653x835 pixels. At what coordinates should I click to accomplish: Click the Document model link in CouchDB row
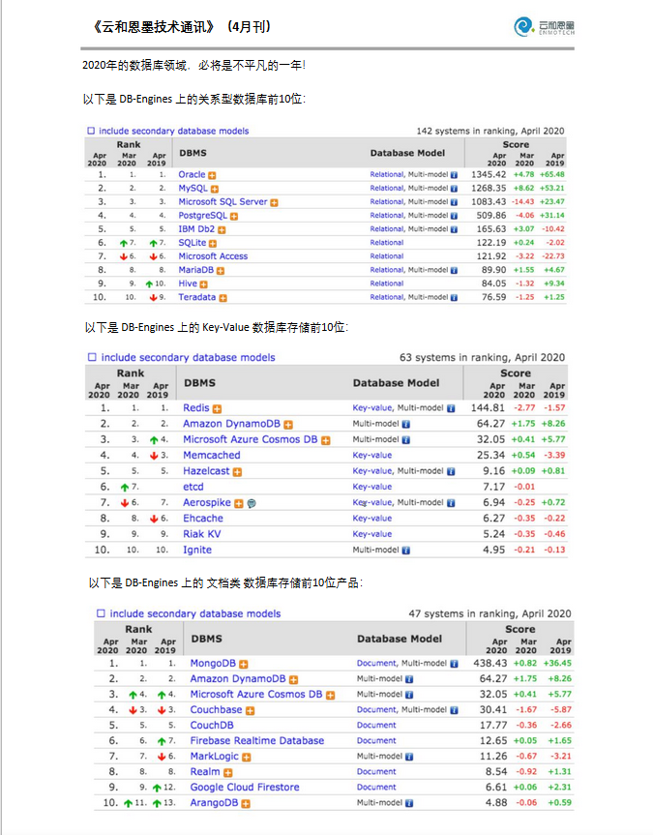tap(376, 726)
